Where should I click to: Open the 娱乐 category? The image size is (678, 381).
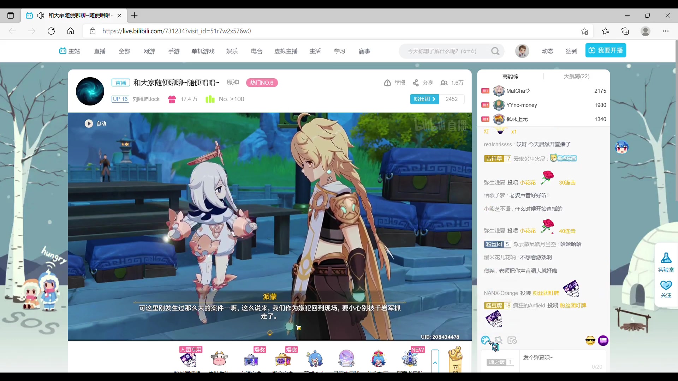(232, 51)
